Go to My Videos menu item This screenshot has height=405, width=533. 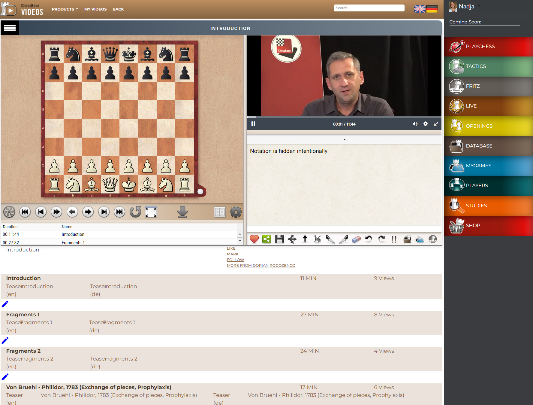coord(95,9)
